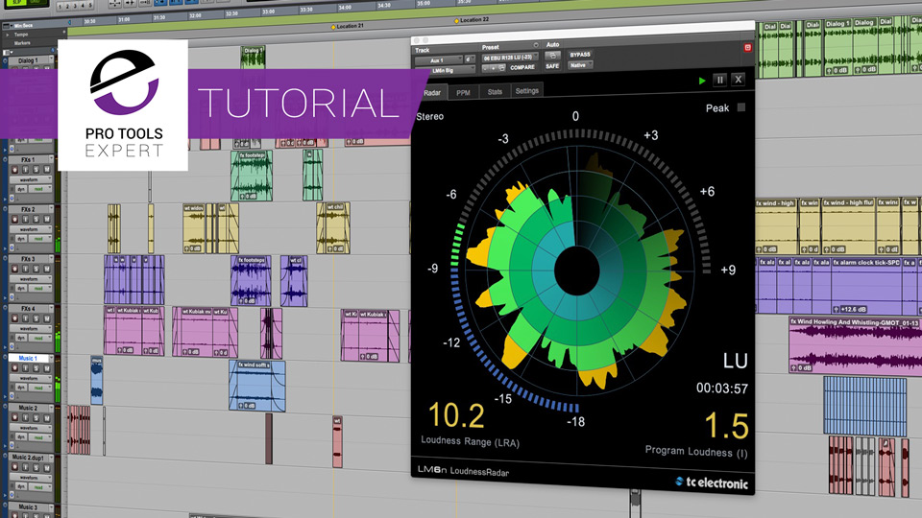Image resolution: width=922 pixels, height=518 pixels.
Task: Open the Native plugin format dropdown
Action: point(580,65)
